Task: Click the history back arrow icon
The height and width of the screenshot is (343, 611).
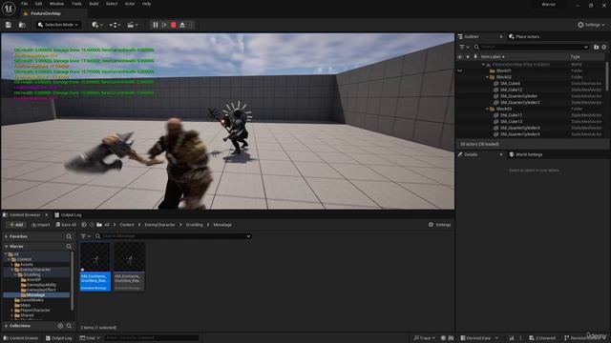Action: (x=84, y=225)
